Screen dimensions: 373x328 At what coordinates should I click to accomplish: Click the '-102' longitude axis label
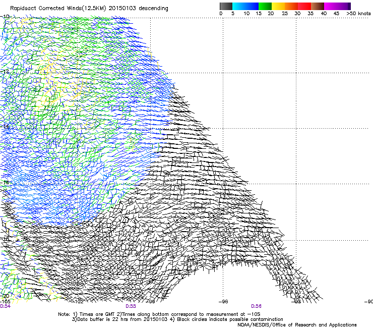click(78, 302)
